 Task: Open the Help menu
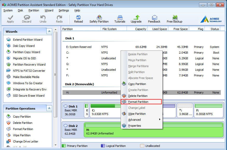click(x=77, y=10)
